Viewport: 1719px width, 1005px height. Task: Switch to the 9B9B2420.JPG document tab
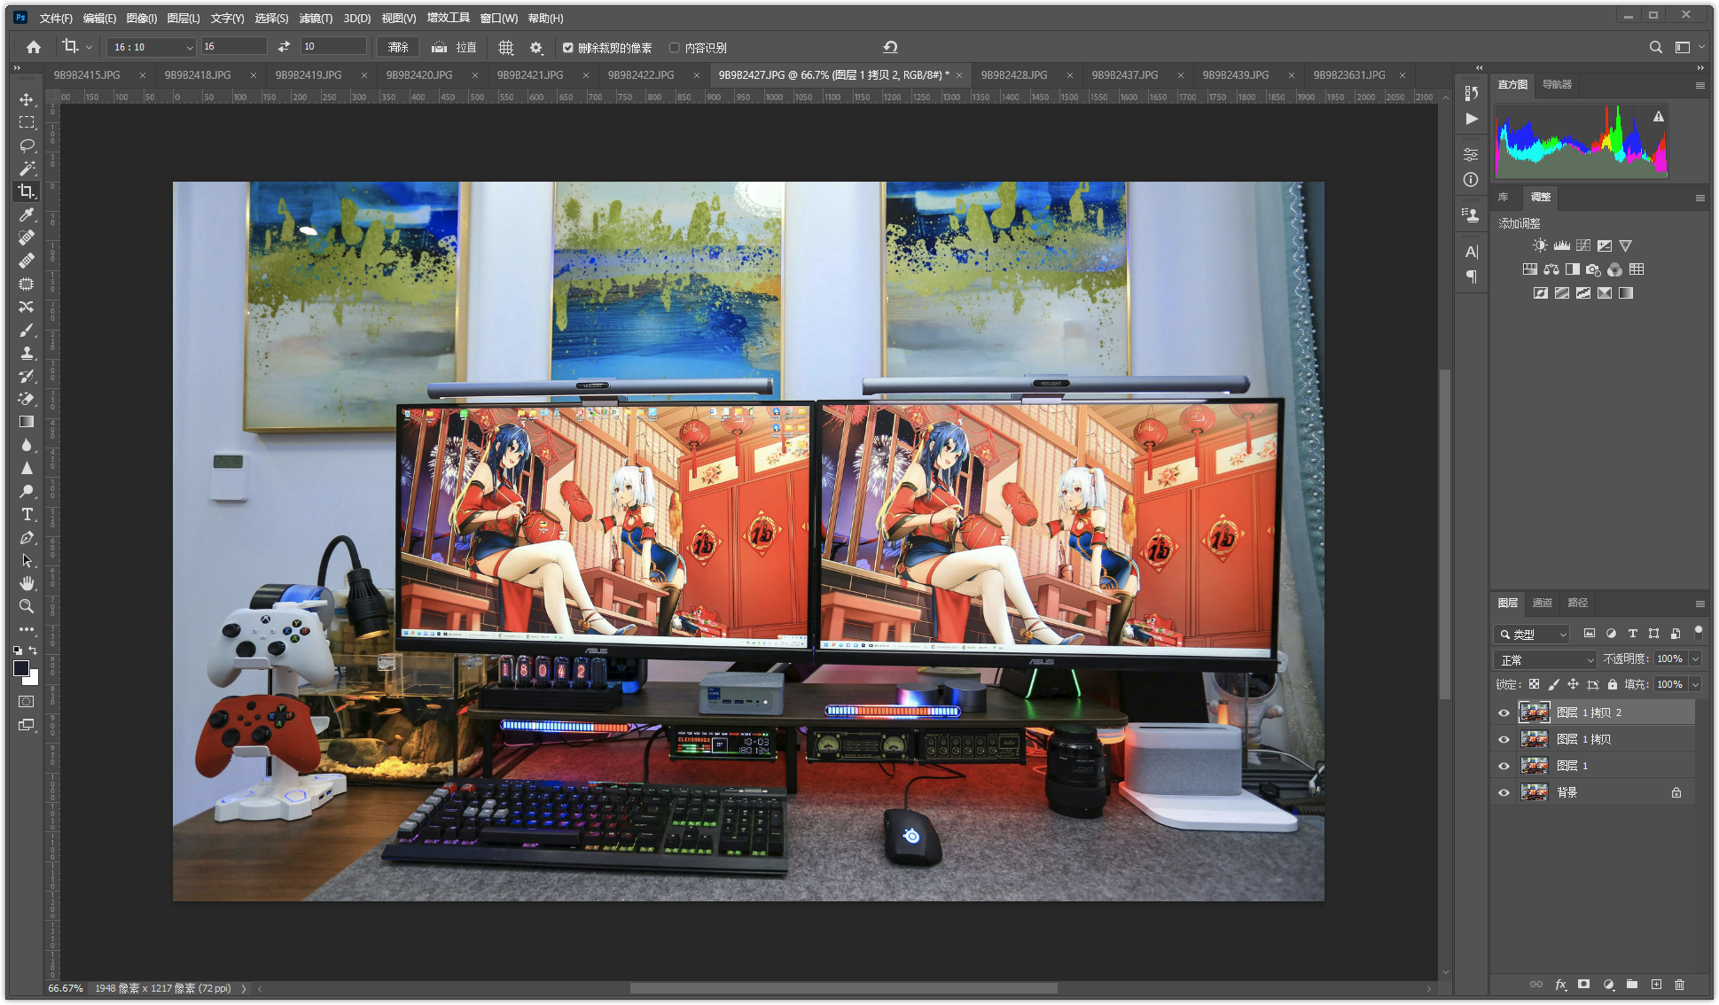coord(419,75)
